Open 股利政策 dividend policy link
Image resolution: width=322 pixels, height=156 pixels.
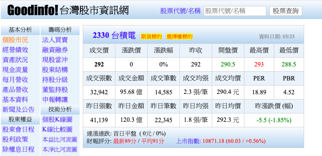click(15, 139)
